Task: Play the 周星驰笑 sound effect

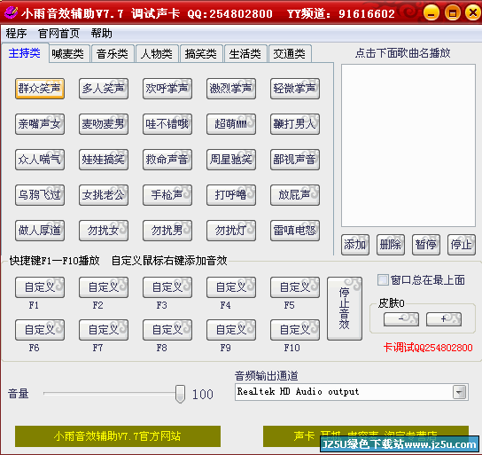Action: (231, 160)
